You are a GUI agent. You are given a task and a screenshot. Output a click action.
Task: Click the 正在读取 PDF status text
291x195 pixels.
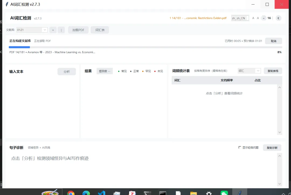(x=42, y=41)
